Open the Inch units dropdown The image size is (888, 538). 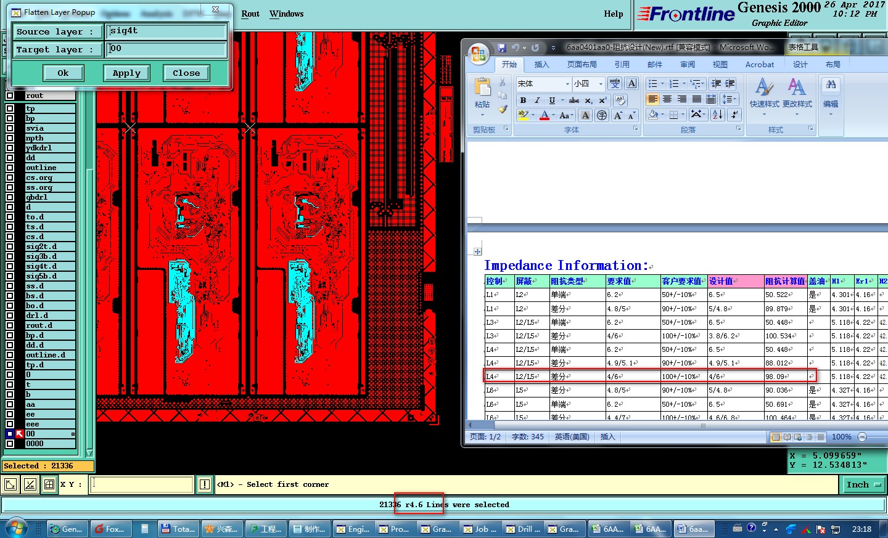pos(863,485)
